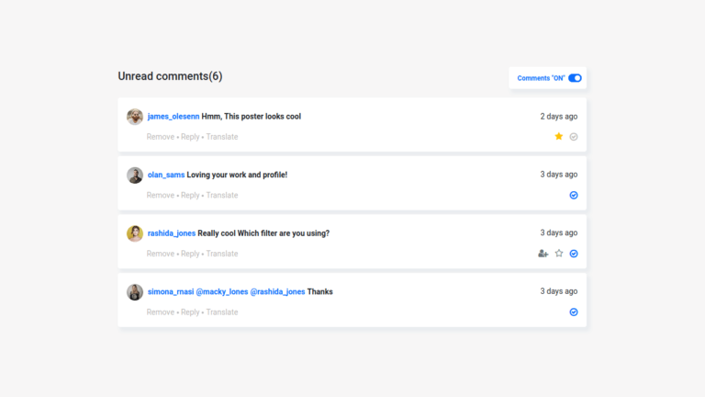Open the james_olesenn username link
The height and width of the screenshot is (397, 705).
(x=173, y=117)
